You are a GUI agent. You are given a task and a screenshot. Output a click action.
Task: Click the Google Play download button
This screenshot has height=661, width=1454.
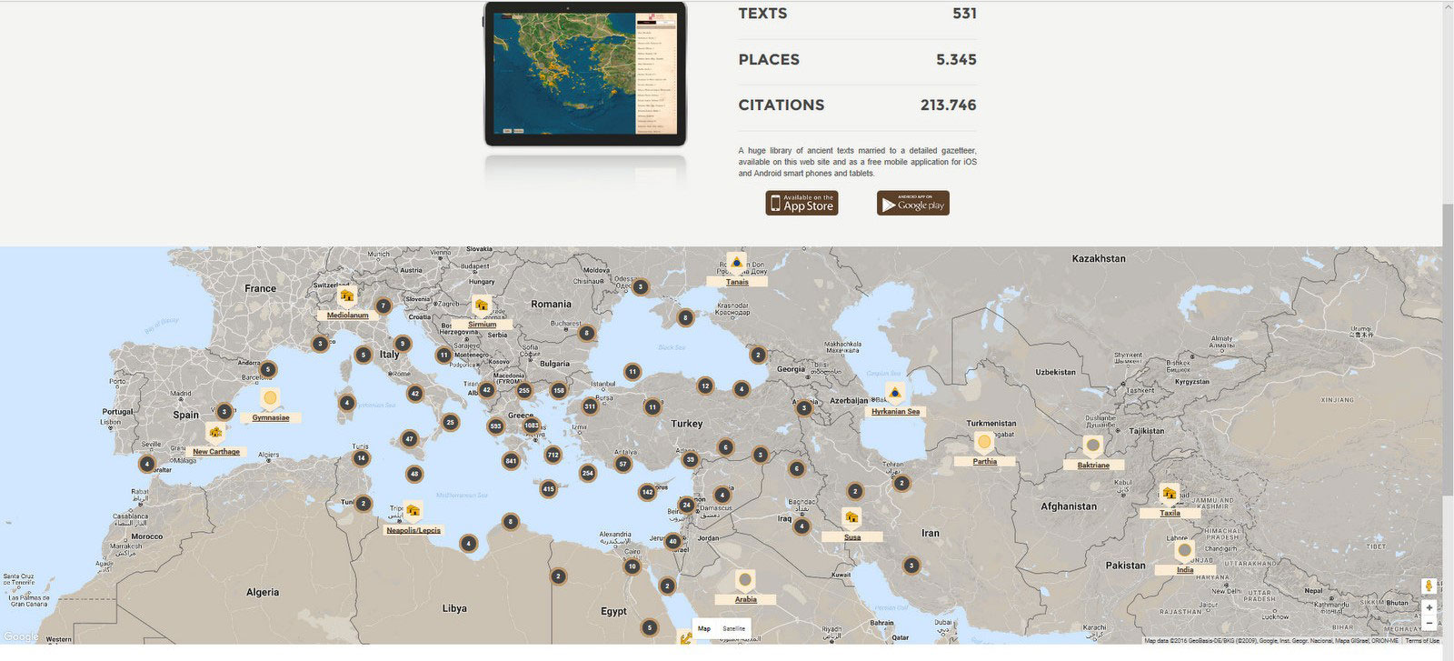912,204
